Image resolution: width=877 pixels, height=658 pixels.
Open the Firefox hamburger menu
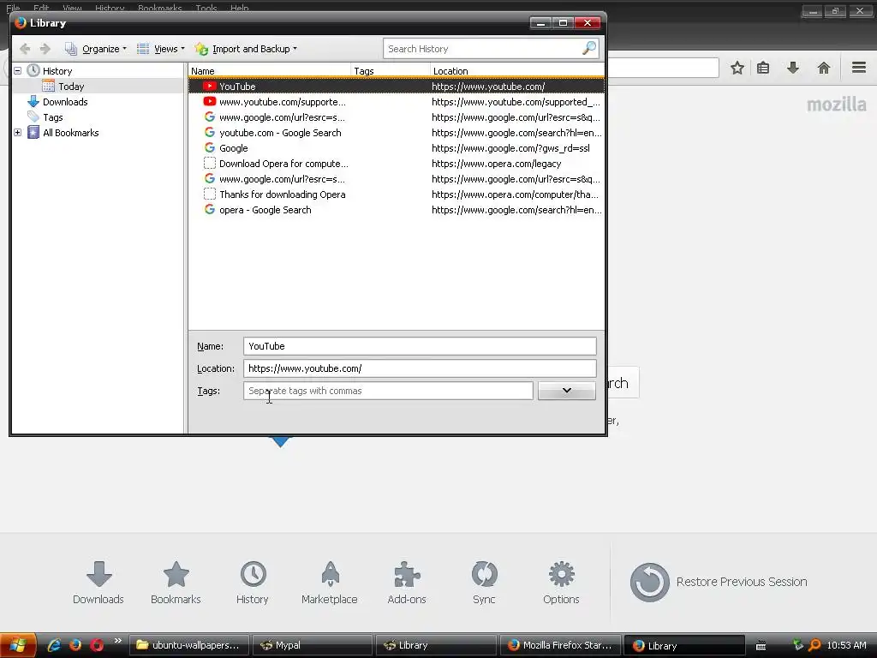click(859, 68)
